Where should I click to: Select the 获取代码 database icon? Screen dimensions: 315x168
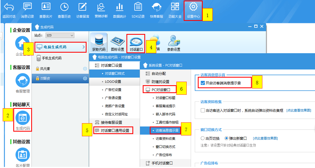[x=98, y=40]
